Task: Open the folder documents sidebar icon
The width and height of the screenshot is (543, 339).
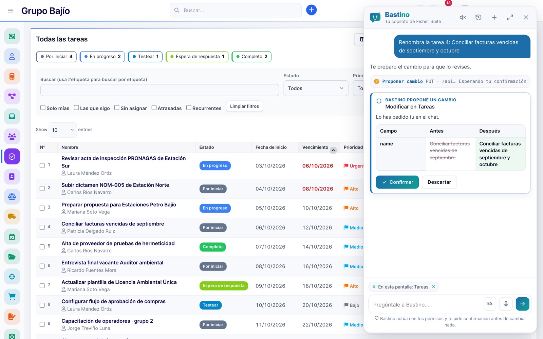Action: click(12, 257)
